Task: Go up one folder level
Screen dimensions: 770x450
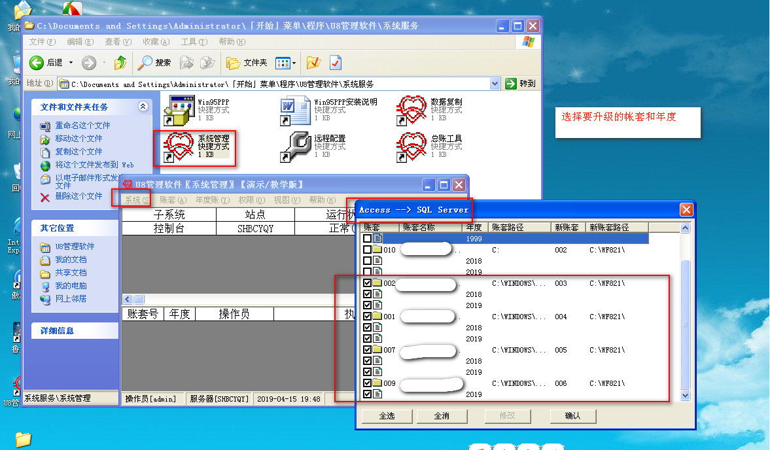Action: point(120,63)
